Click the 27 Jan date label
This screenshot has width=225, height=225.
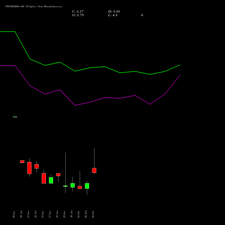[x=50, y=214]
